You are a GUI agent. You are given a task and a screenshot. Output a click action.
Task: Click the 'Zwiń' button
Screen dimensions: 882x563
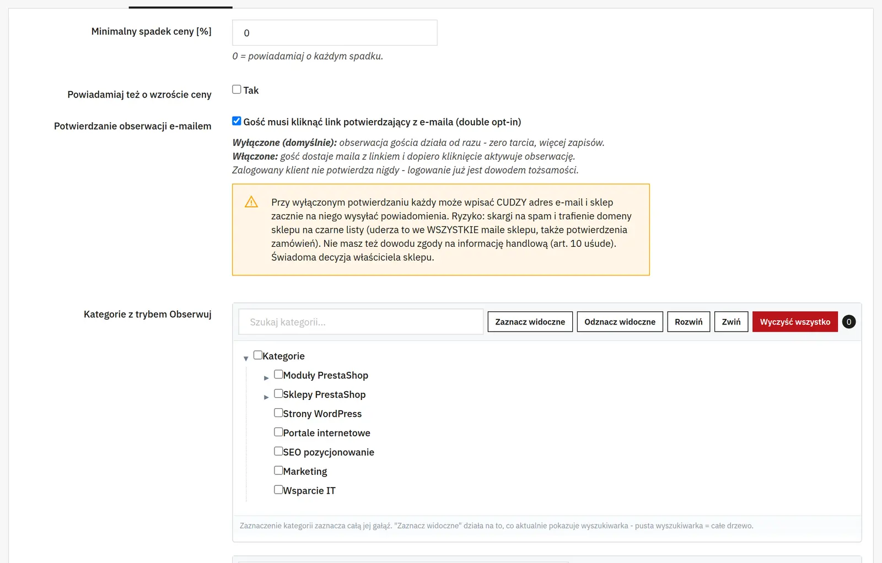(732, 322)
